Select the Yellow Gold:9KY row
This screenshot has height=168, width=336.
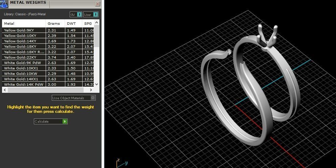[48, 30]
